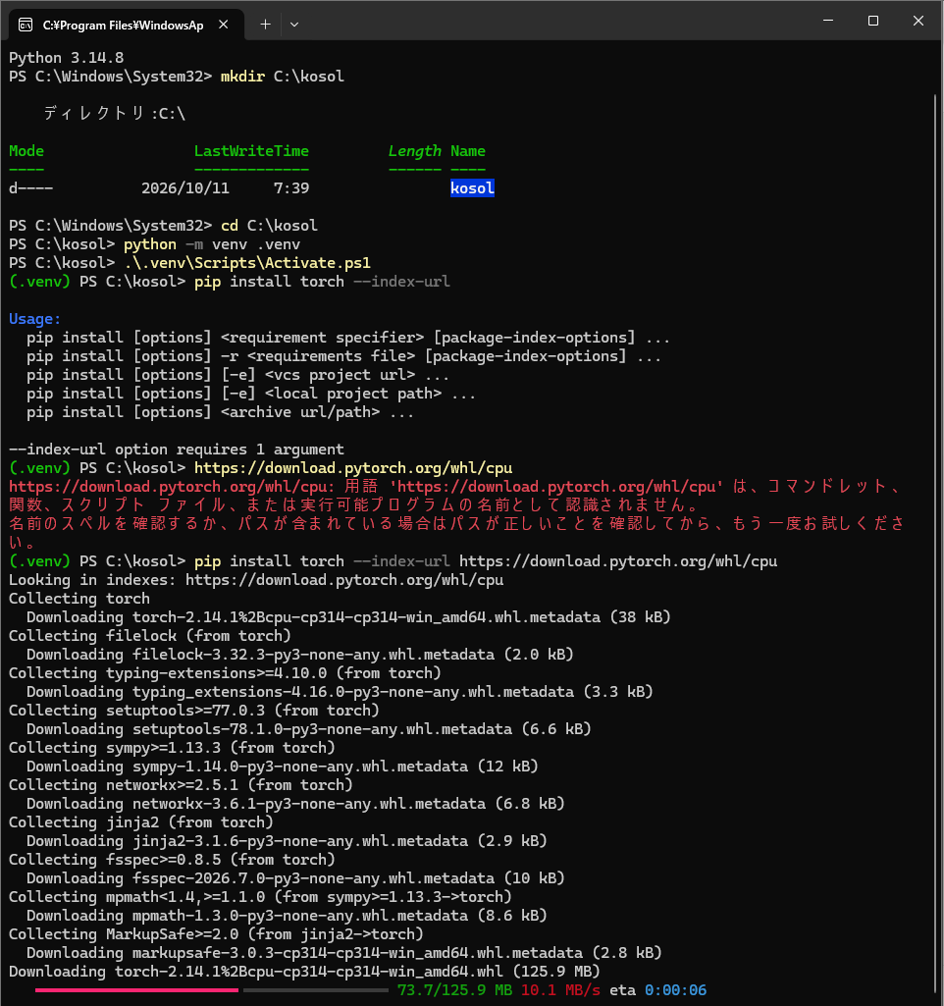
Task: Click '.\.venv\Scripts\Activate.ps1' command text
Action: [x=247, y=263]
